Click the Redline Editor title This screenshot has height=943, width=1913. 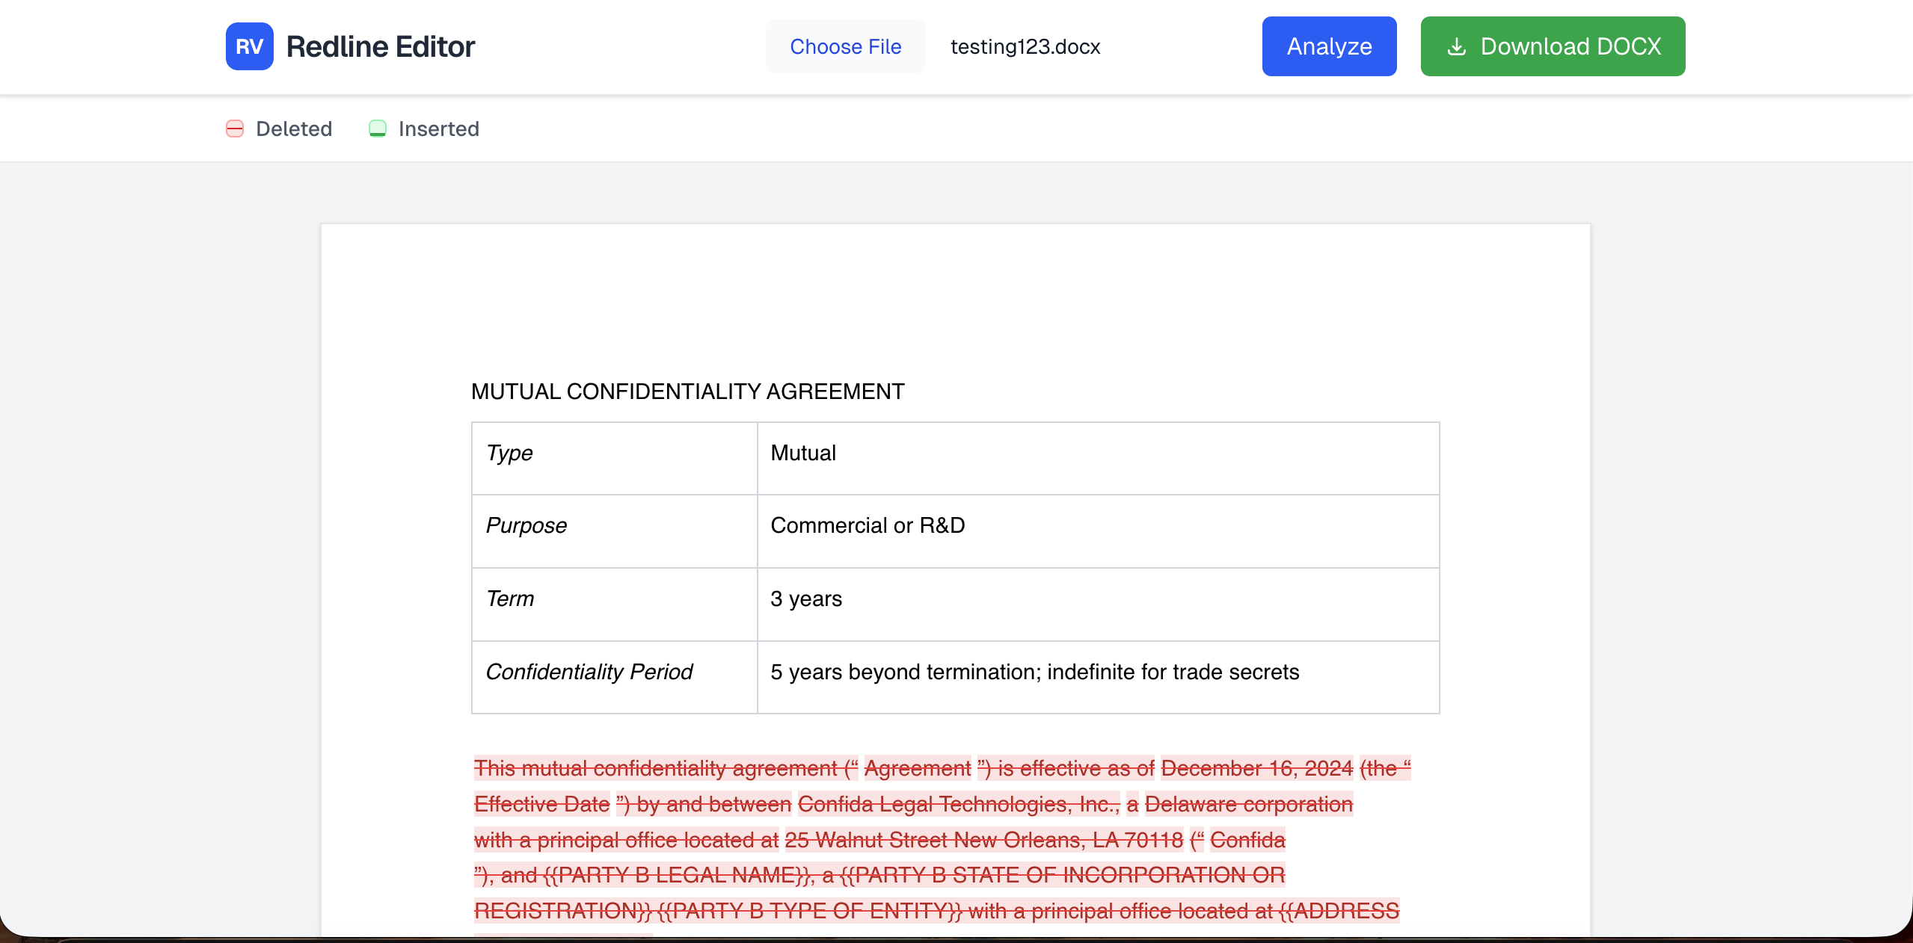(x=380, y=46)
